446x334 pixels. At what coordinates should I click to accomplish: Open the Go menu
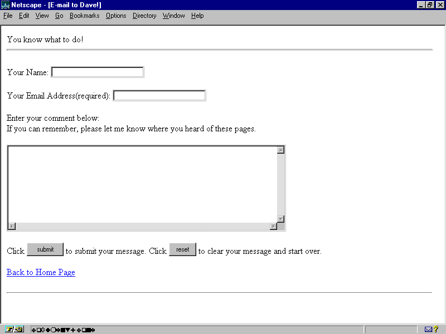point(59,16)
